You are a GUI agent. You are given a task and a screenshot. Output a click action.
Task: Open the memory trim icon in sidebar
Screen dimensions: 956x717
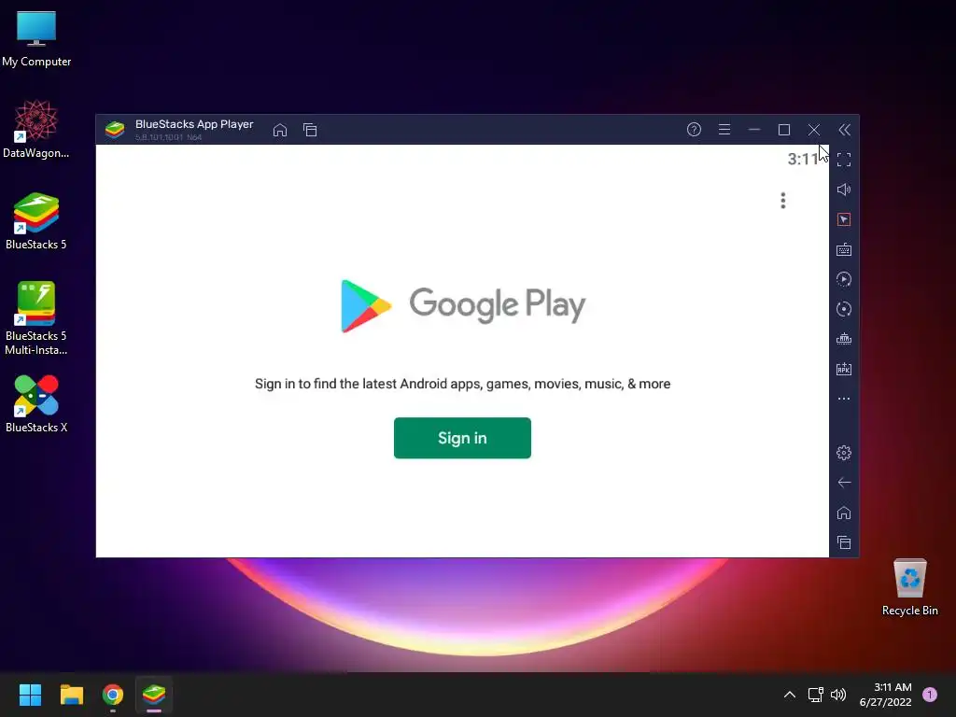(844, 339)
